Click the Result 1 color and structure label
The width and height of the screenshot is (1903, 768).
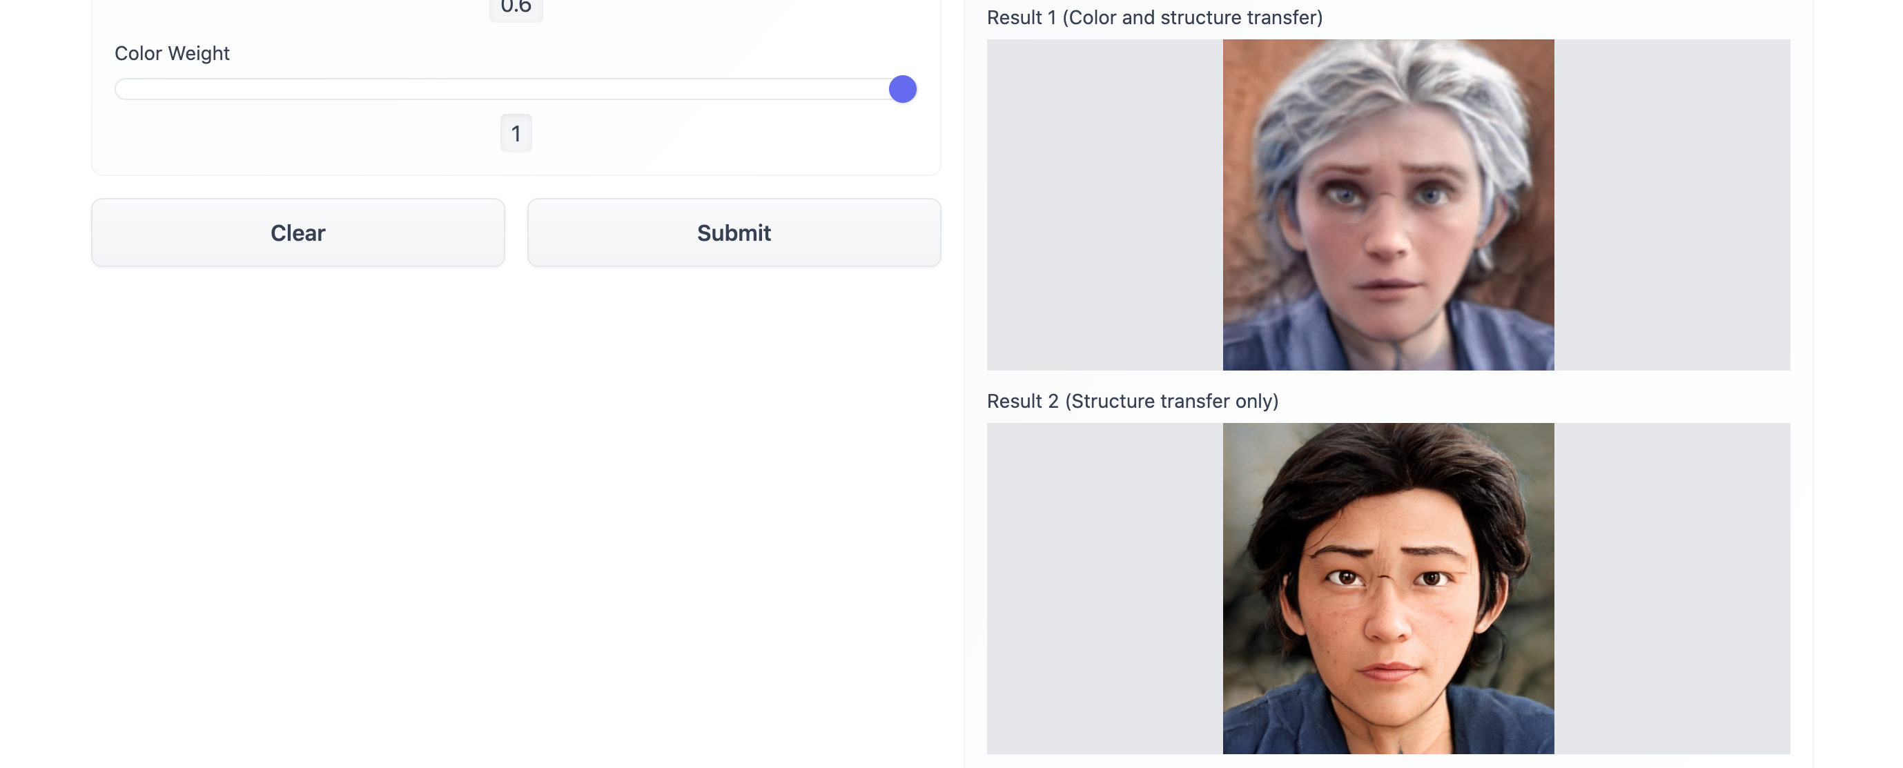click(1155, 18)
